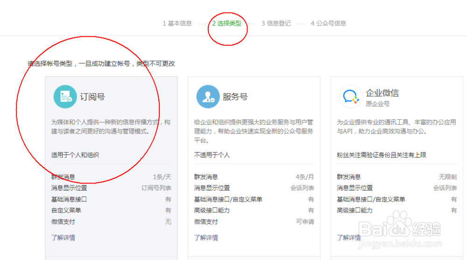
Task: Click 自定义菜单 row in 订阅号 card
Action: click(111, 211)
